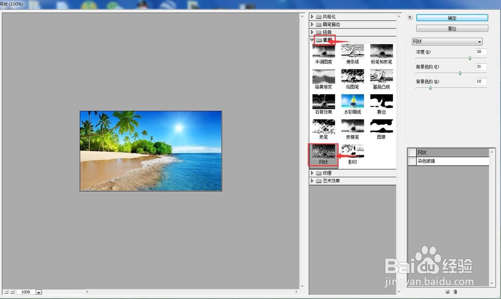Viewport: 501px width, 299px height.
Task: Click the delete effect layer trash icon
Action: tap(455, 291)
